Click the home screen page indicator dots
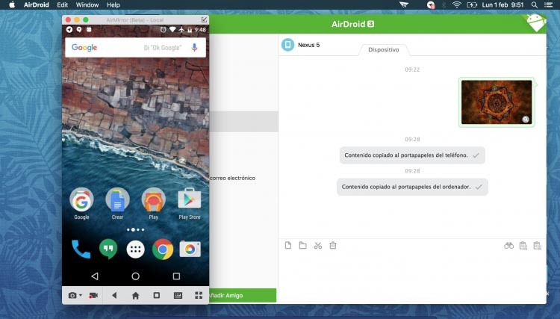 [x=135, y=229]
